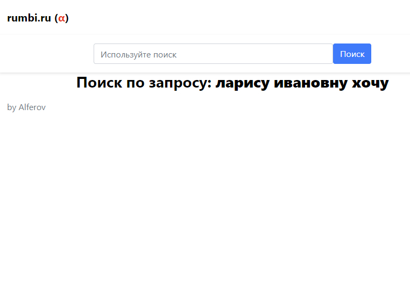
Task: Click the word "by" before Alferov
Action: [12, 107]
